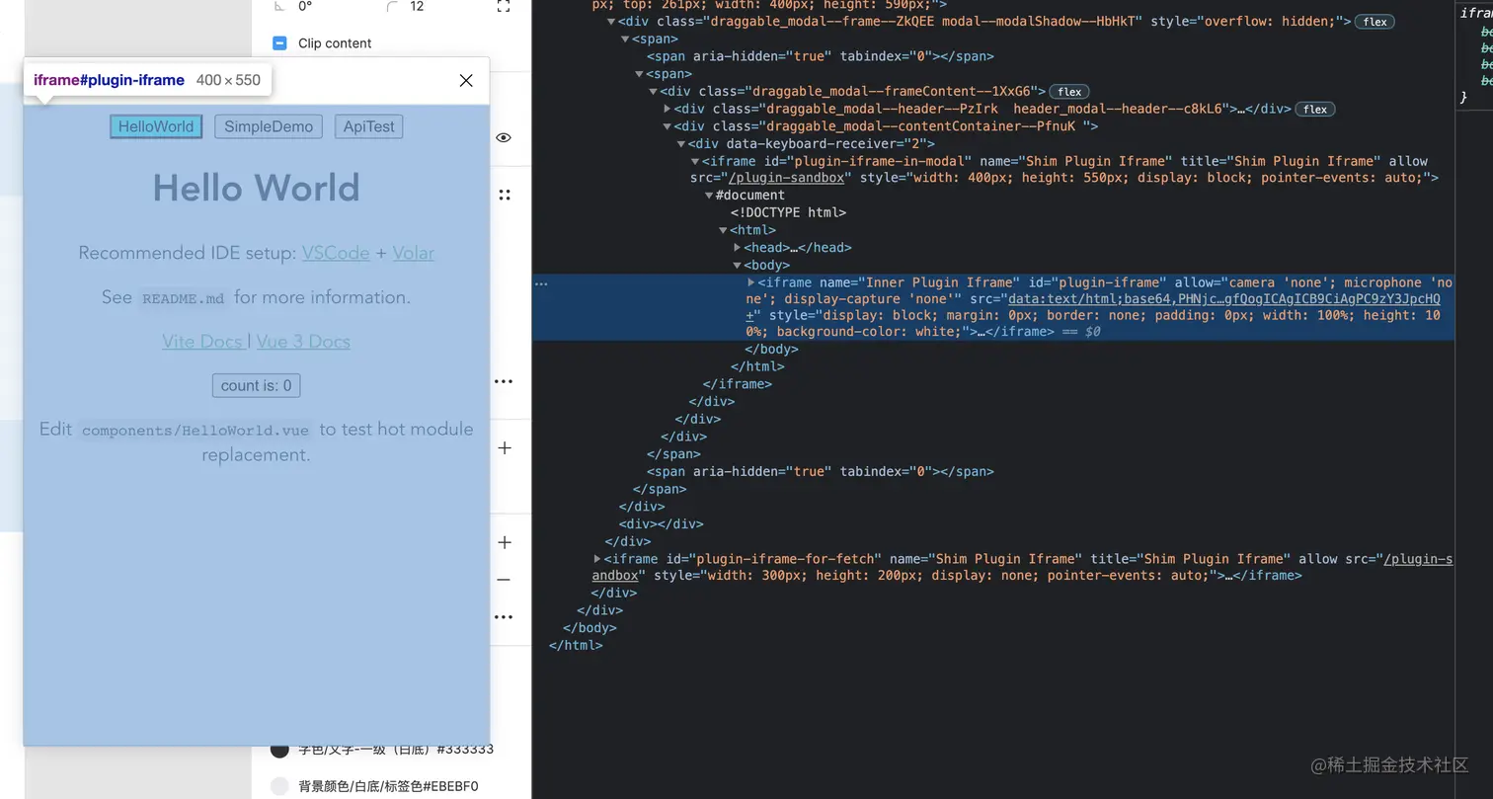The height and width of the screenshot is (799, 1493).
Task: Collapse the draggable_modal--contentContainer div node
Action: click(668, 126)
